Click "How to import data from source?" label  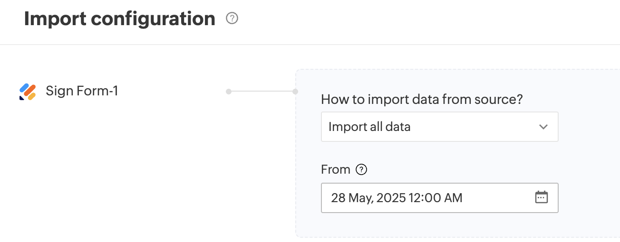pyautogui.click(x=422, y=100)
